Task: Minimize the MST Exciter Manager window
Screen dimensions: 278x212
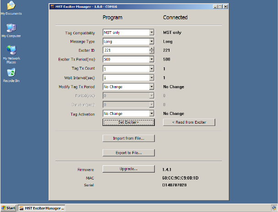Action: tap(215, 7)
